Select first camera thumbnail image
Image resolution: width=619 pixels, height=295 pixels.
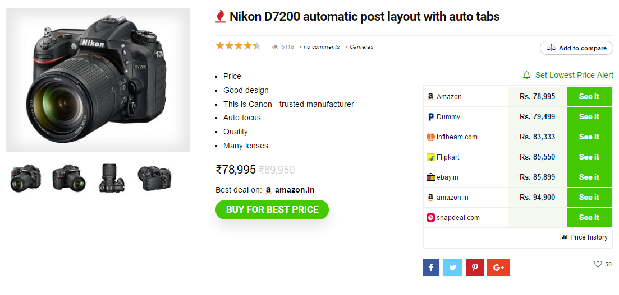coord(26,178)
